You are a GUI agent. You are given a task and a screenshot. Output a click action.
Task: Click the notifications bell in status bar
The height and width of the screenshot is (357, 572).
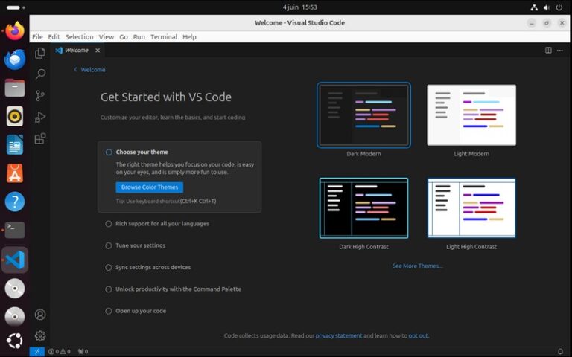pos(560,351)
